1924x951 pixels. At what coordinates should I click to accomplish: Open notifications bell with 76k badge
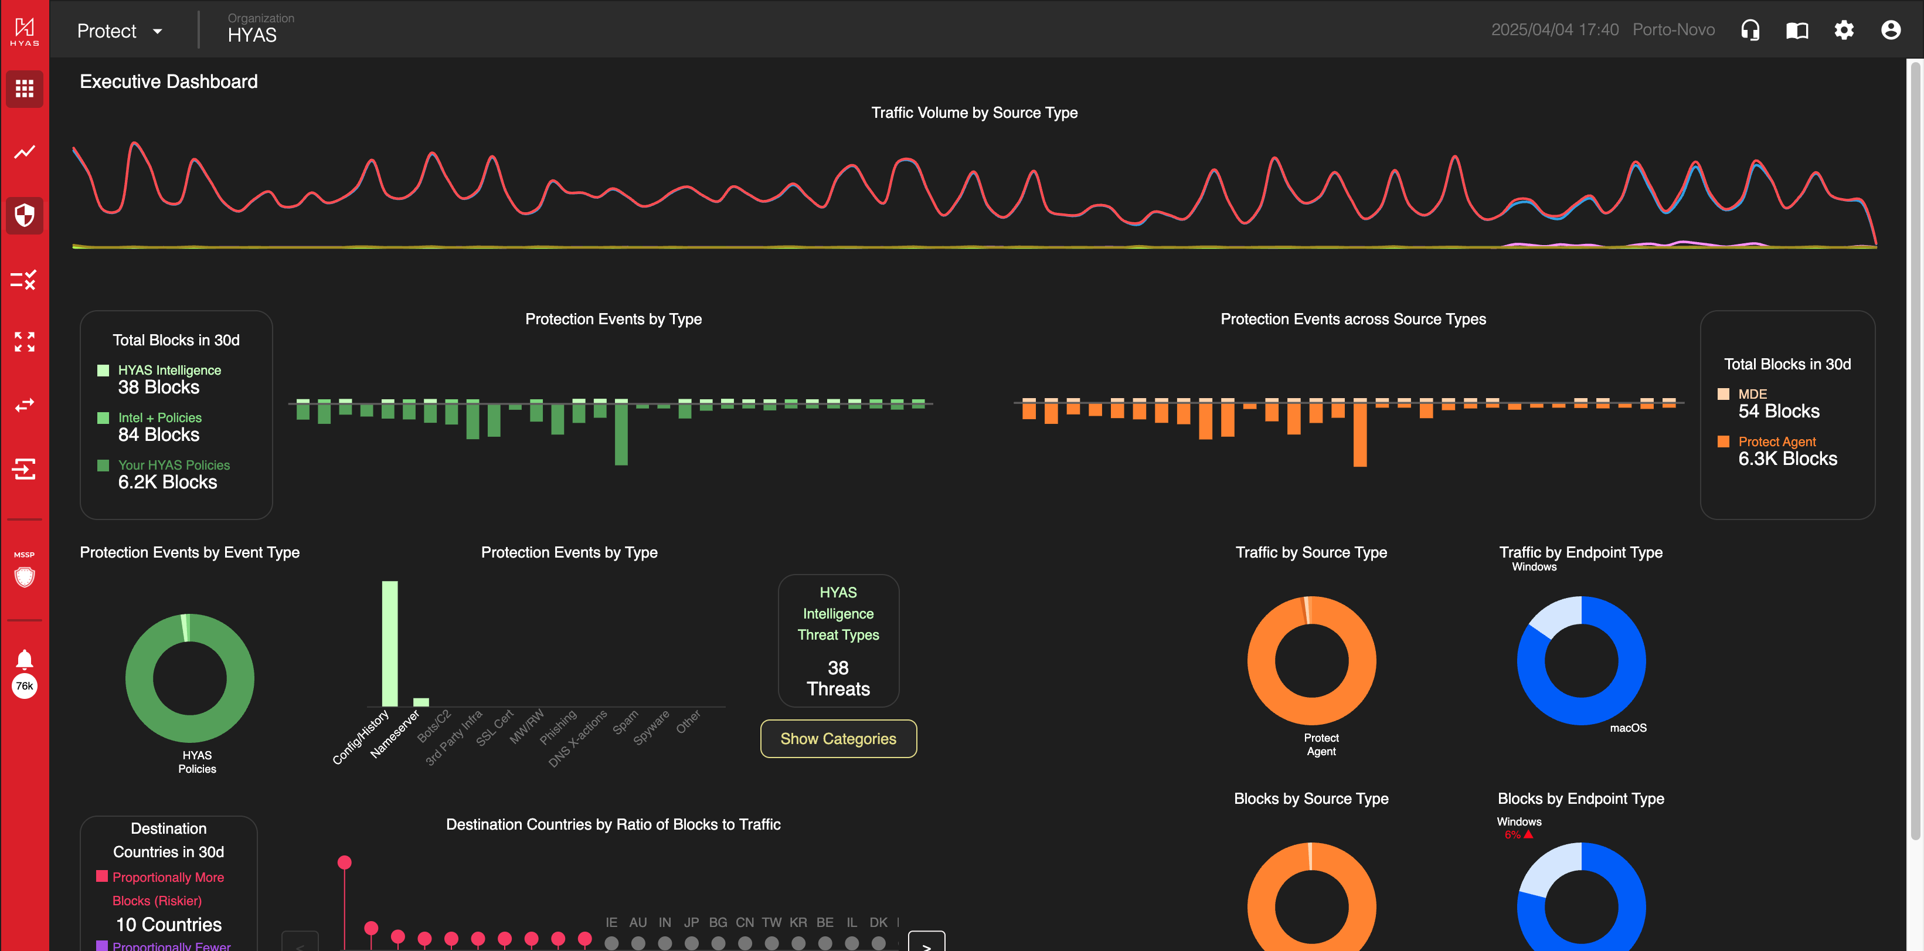[25, 673]
